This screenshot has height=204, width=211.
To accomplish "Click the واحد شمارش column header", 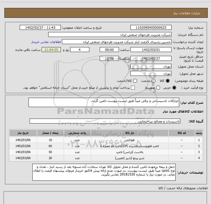I will click(x=77, y=133).
